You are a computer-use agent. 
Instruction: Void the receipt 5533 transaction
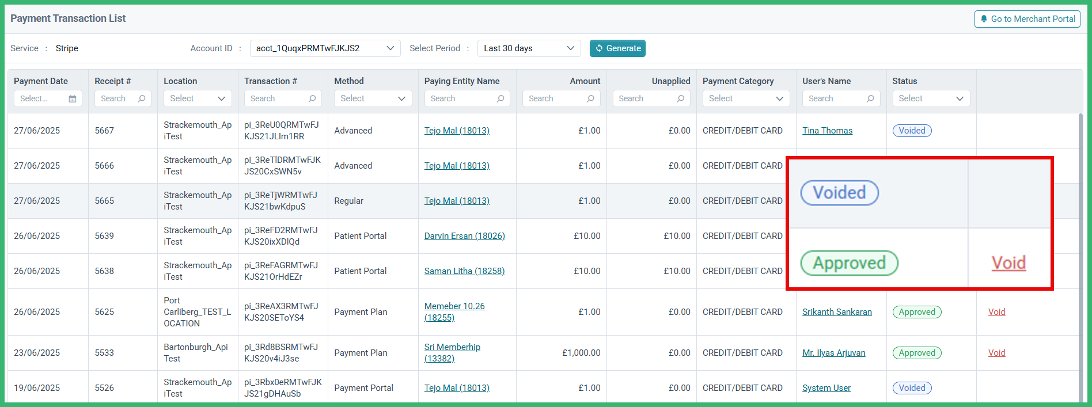[x=996, y=353]
